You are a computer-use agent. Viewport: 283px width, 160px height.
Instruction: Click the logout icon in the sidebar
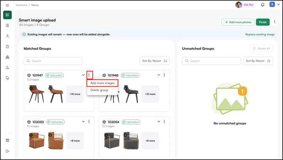pos(8,151)
